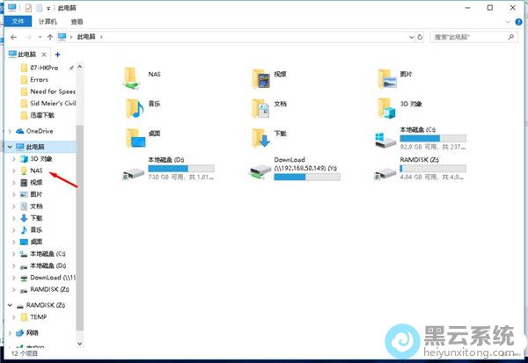Select the DownLoad network drive (Y:) icon

[260, 171]
